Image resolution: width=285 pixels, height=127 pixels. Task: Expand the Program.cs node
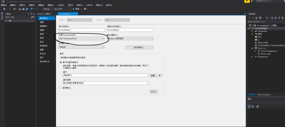[x=252, y=57]
